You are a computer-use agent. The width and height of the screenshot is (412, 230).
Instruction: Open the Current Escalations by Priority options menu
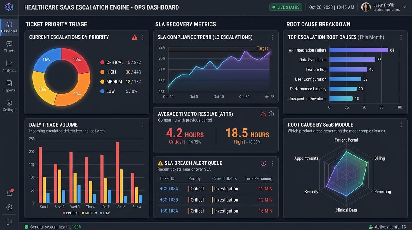pyautogui.click(x=143, y=37)
